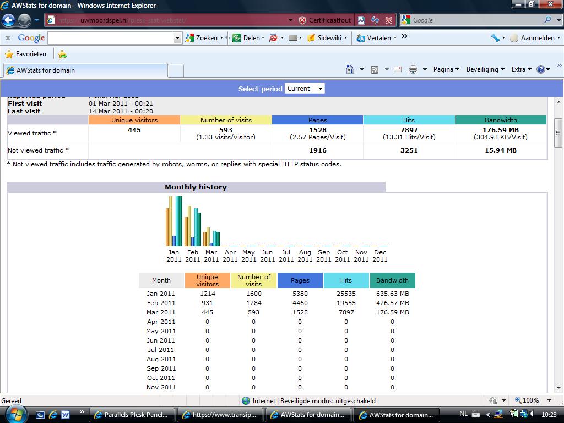Open the Pagina menu

click(446, 69)
